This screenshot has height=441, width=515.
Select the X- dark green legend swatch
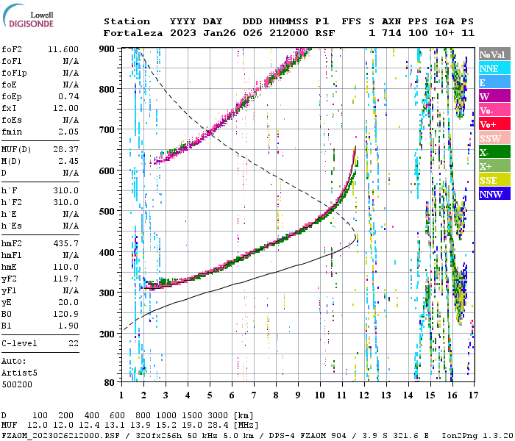pos(494,152)
